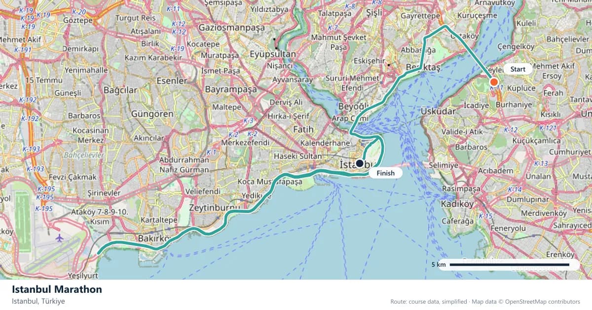This screenshot has width=592, height=310.
Task: Click the Veliefendi label
Action: [x=202, y=191]
